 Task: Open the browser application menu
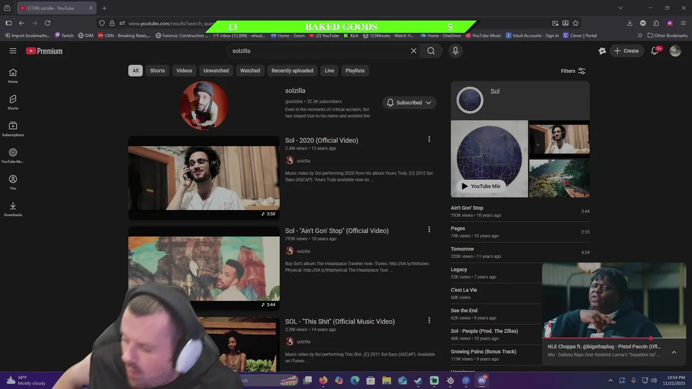683,23
